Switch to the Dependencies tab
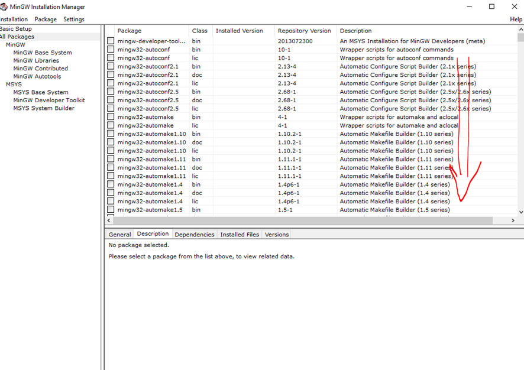The height and width of the screenshot is (370, 524). 195,235
